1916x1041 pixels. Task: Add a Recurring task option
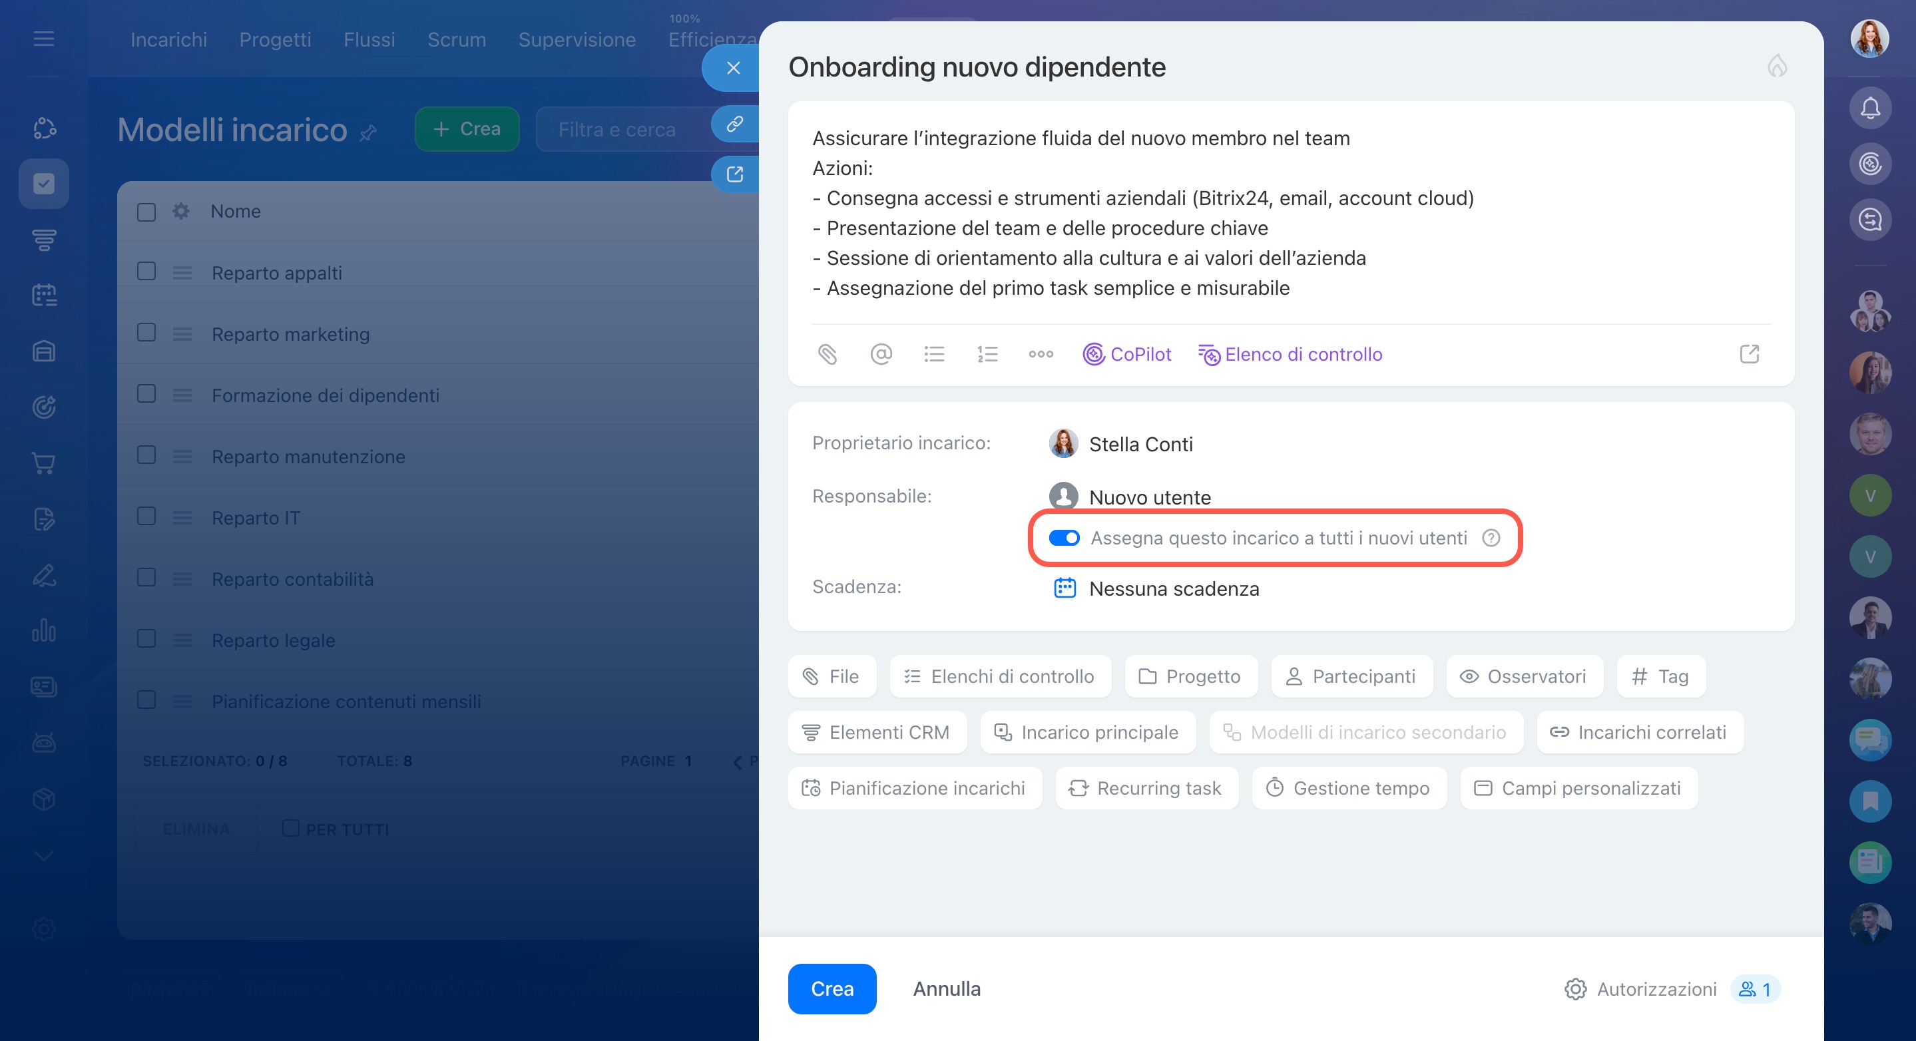[1146, 788]
